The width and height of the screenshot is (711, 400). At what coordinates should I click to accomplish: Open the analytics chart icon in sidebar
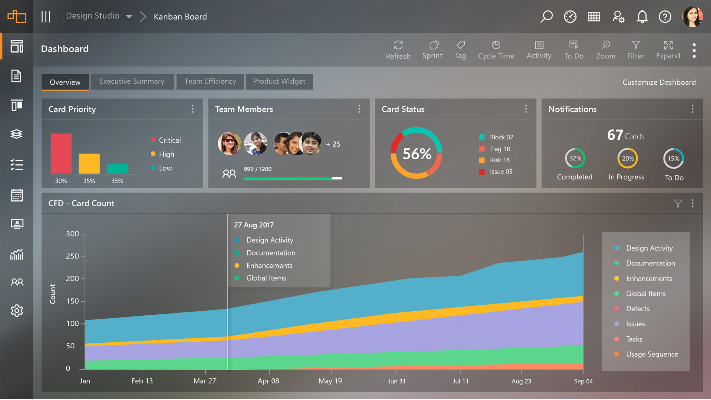coord(17,254)
